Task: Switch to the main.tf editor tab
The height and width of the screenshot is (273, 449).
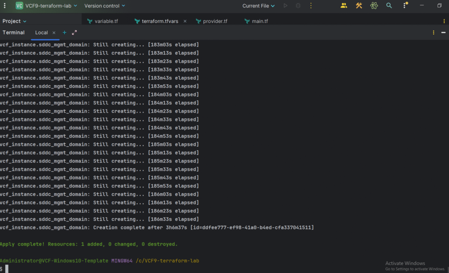Action: coord(259,21)
